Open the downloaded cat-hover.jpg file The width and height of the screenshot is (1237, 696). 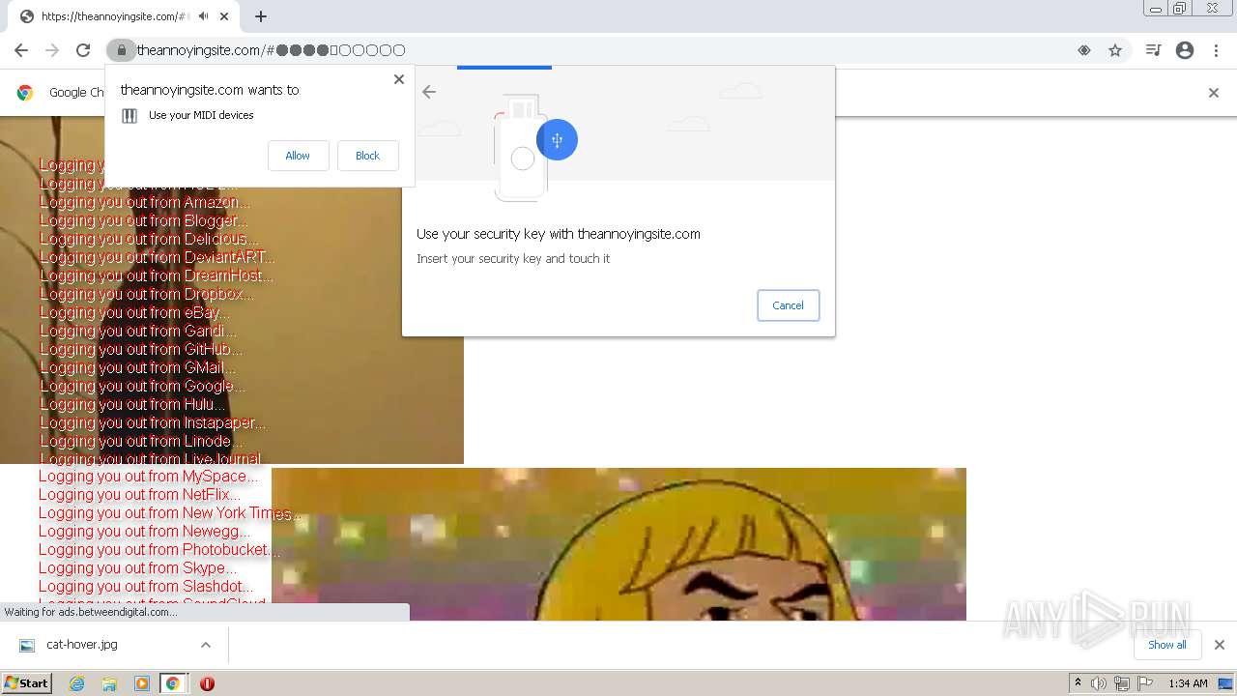pyautogui.click(x=82, y=645)
